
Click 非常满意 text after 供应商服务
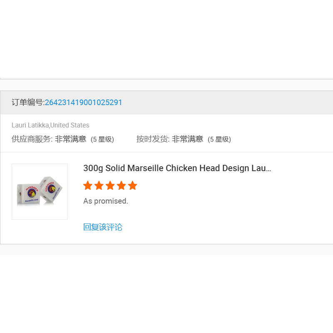pos(70,139)
